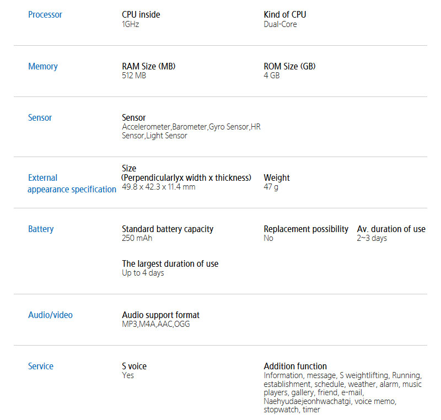Click the 'ROM Size (GB)' heading
This screenshot has height=420, width=441.
coord(290,67)
